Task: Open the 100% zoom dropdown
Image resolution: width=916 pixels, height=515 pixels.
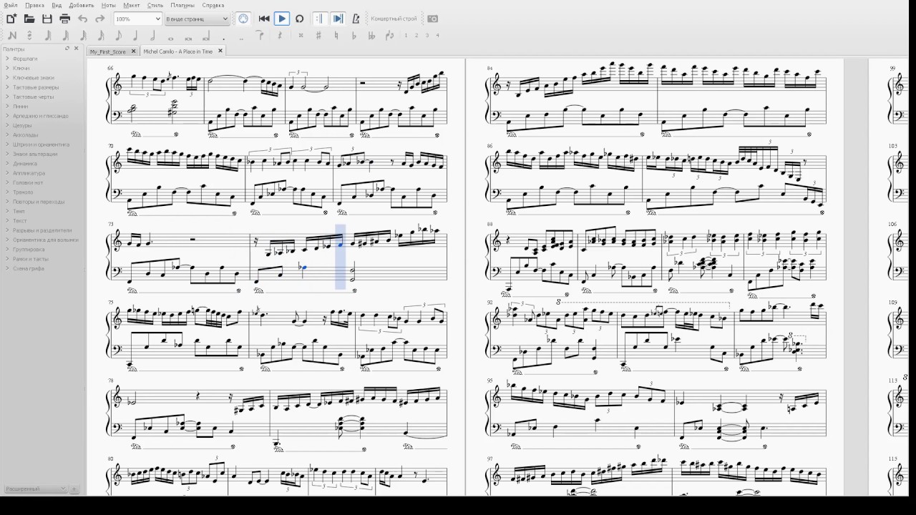Action: tap(137, 19)
